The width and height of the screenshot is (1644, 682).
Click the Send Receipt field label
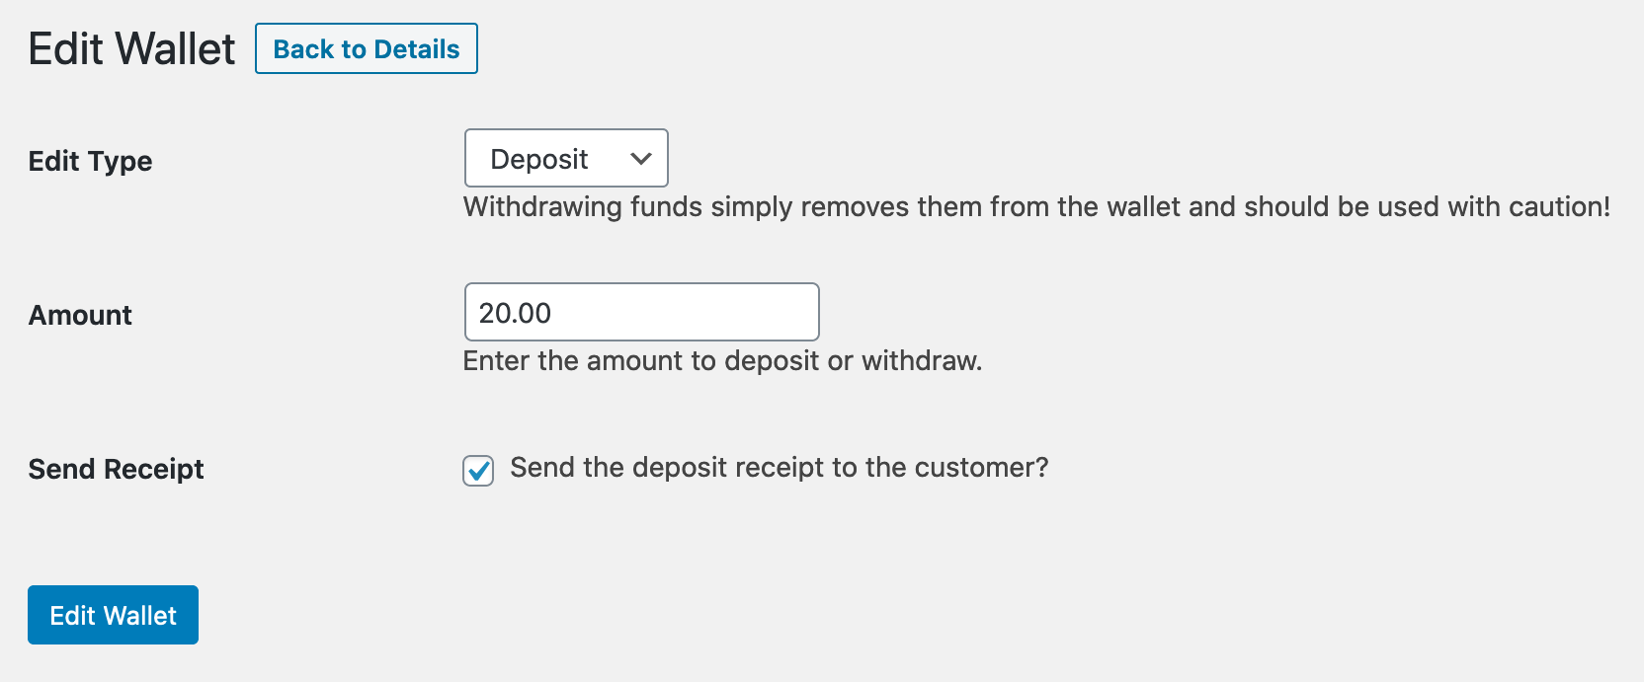(x=117, y=469)
